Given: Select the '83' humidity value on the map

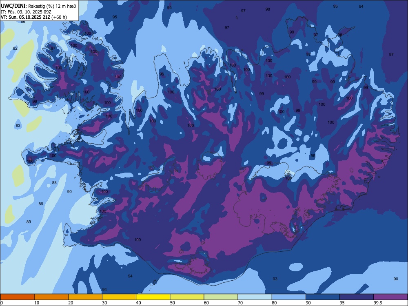Looking at the screenshot, I should (x=18, y=125).
